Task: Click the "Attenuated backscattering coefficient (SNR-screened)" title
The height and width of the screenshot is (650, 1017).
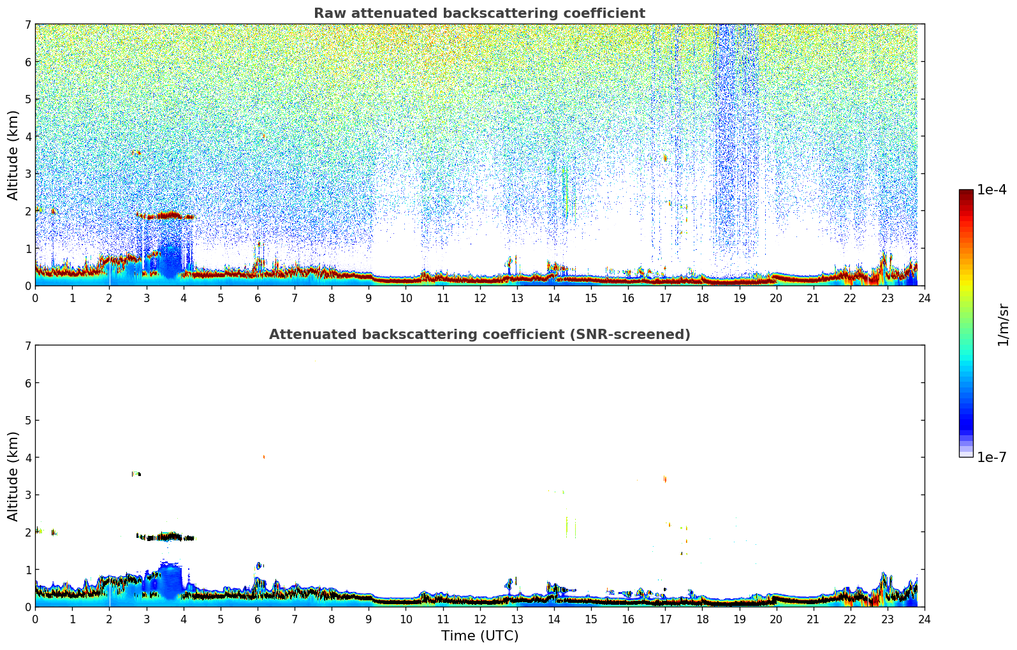Action: [x=479, y=335]
